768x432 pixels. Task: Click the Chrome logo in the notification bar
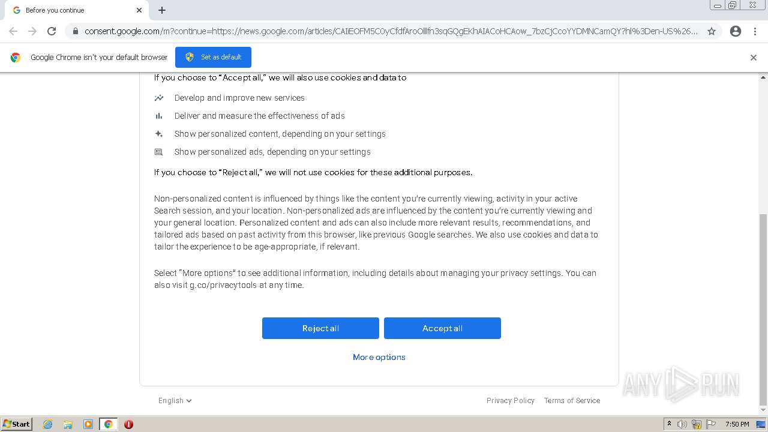click(16, 58)
